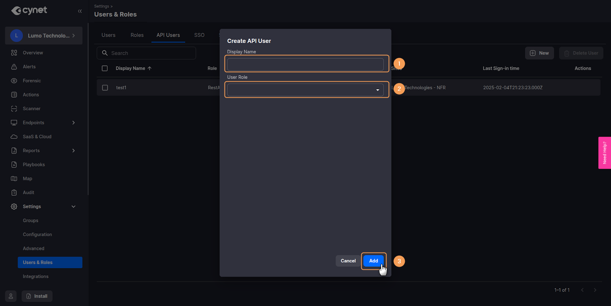Open the User Role dropdown
Viewport: 611px width, 306px height.
point(305,90)
